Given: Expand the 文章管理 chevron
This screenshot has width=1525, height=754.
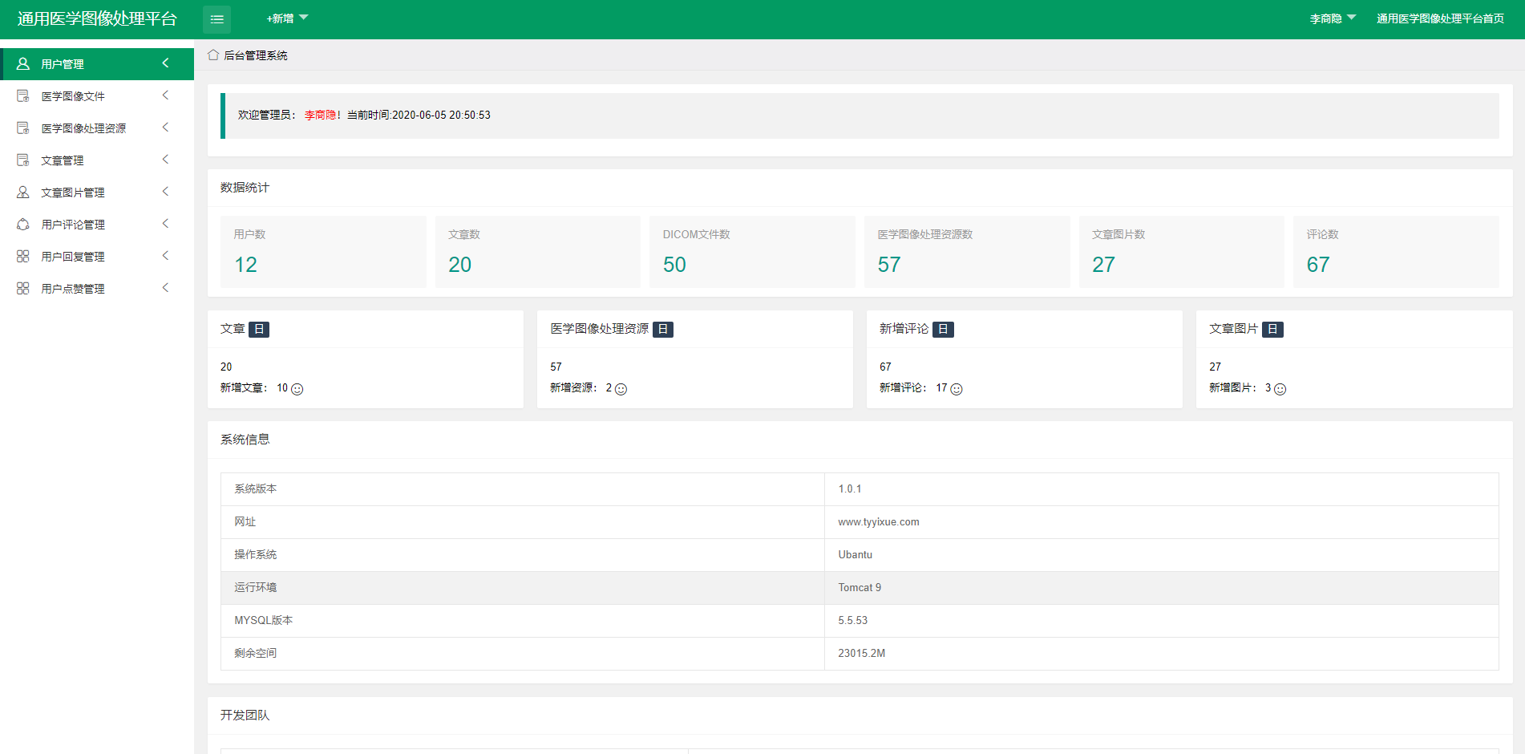Looking at the screenshot, I should click(x=166, y=159).
